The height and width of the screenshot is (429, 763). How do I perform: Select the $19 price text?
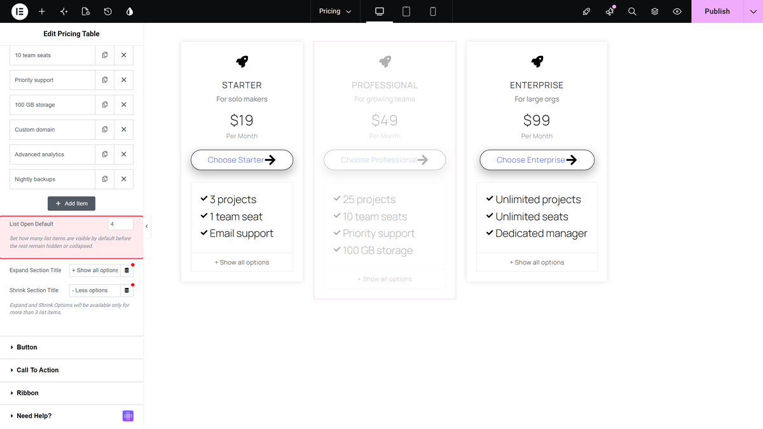[242, 120]
